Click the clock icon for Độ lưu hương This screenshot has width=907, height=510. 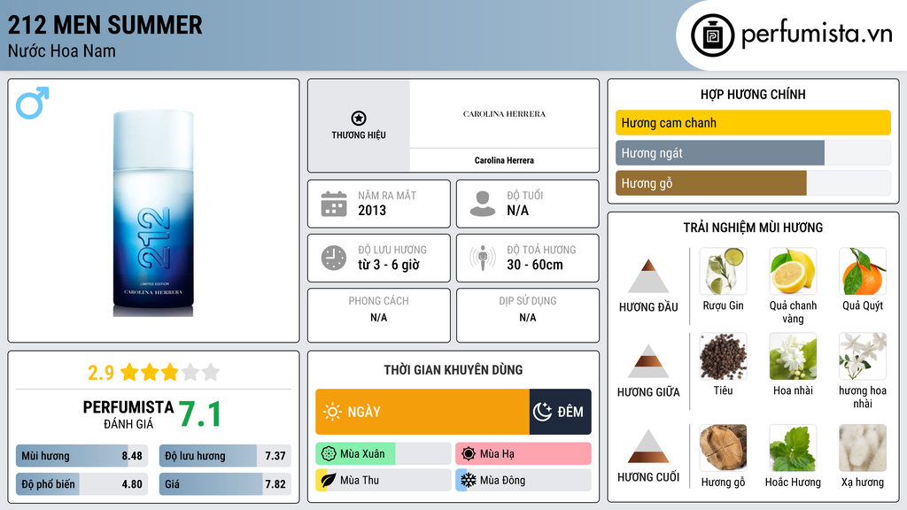[x=334, y=258]
